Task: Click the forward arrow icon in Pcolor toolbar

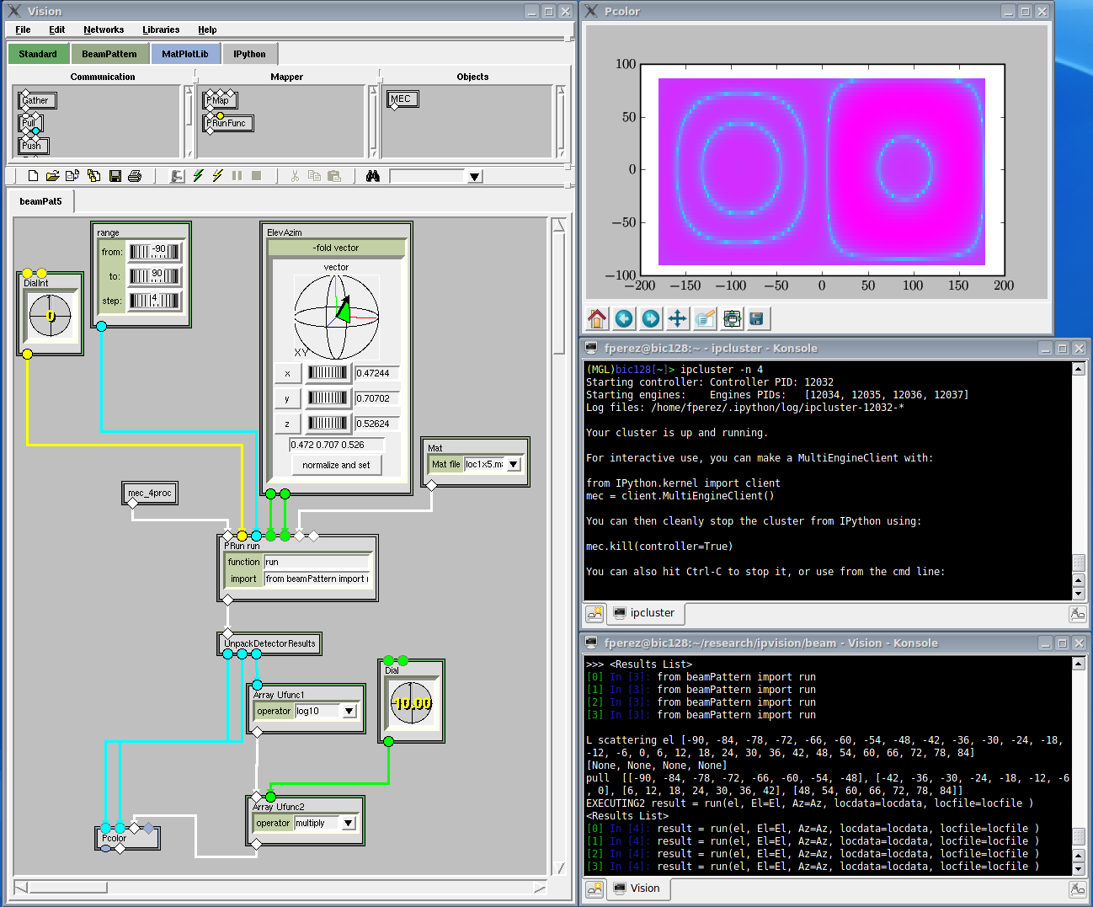Action: pyautogui.click(x=651, y=318)
